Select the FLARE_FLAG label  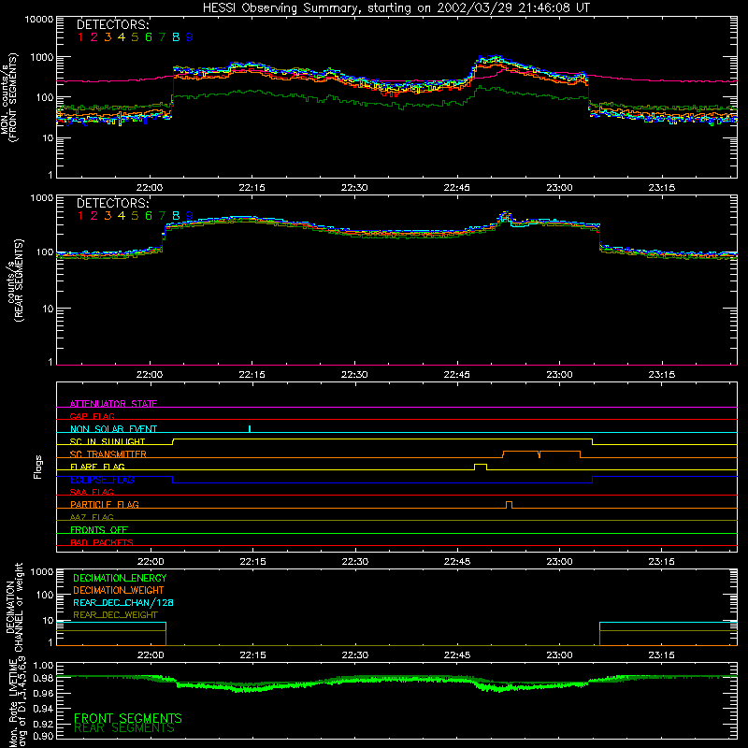coord(97,467)
